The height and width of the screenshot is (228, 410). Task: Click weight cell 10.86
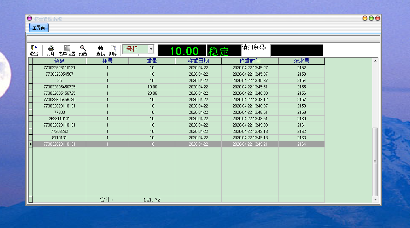(152, 87)
